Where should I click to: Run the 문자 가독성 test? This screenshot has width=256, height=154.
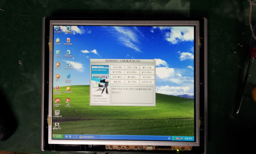(132, 82)
